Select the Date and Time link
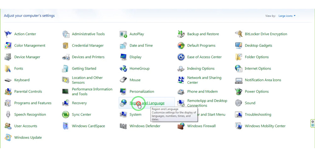Screen dimensions: 315x157 coord(141,46)
